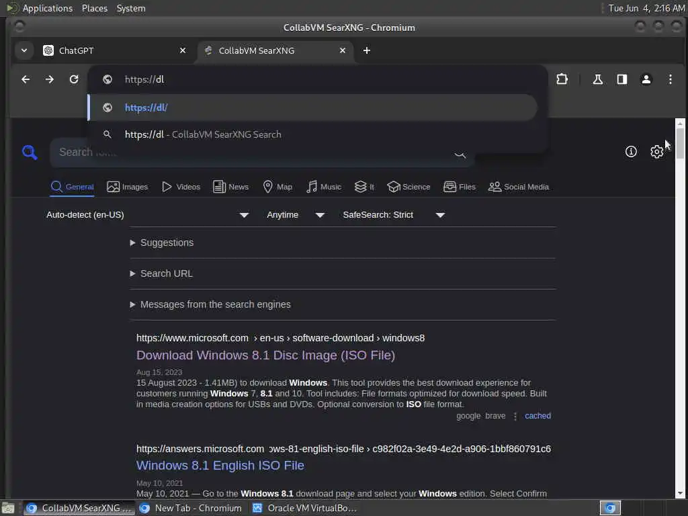Click the address bar text https://dl
688x516 pixels.
[x=144, y=79]
